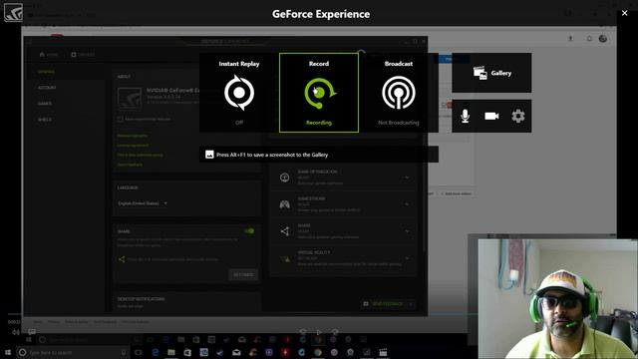The height and width of the screenshot is (359, 638).
Task: Open Task View on taskbar
Action: coord(138,352)
